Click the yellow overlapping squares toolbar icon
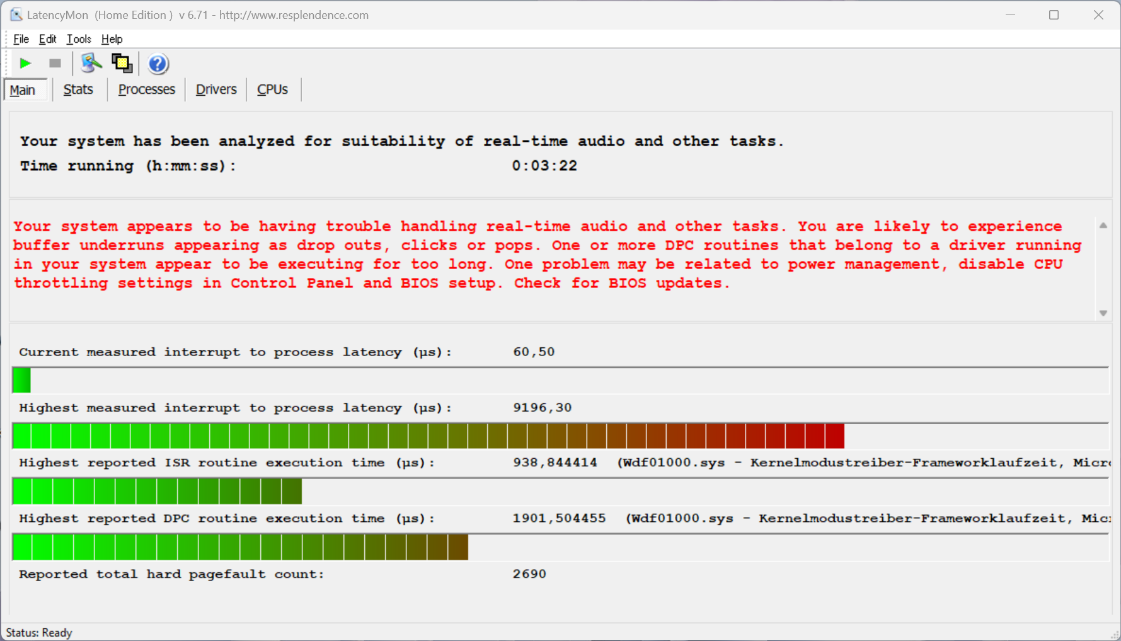Image resolution: width=1121 pixels, height=641 pixels. [122, 63]
